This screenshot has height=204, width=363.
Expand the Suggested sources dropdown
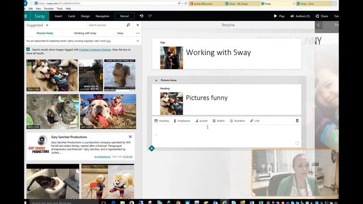tap(37, 25)
